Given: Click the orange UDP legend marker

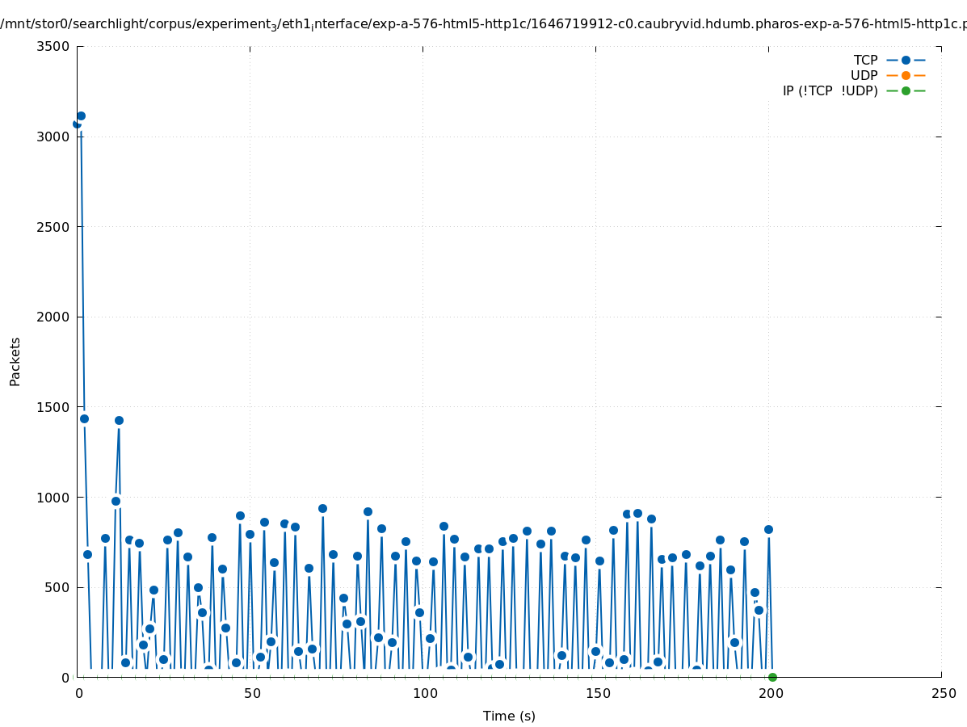Looking at the screenshot, I should click(x=906, y=75).
